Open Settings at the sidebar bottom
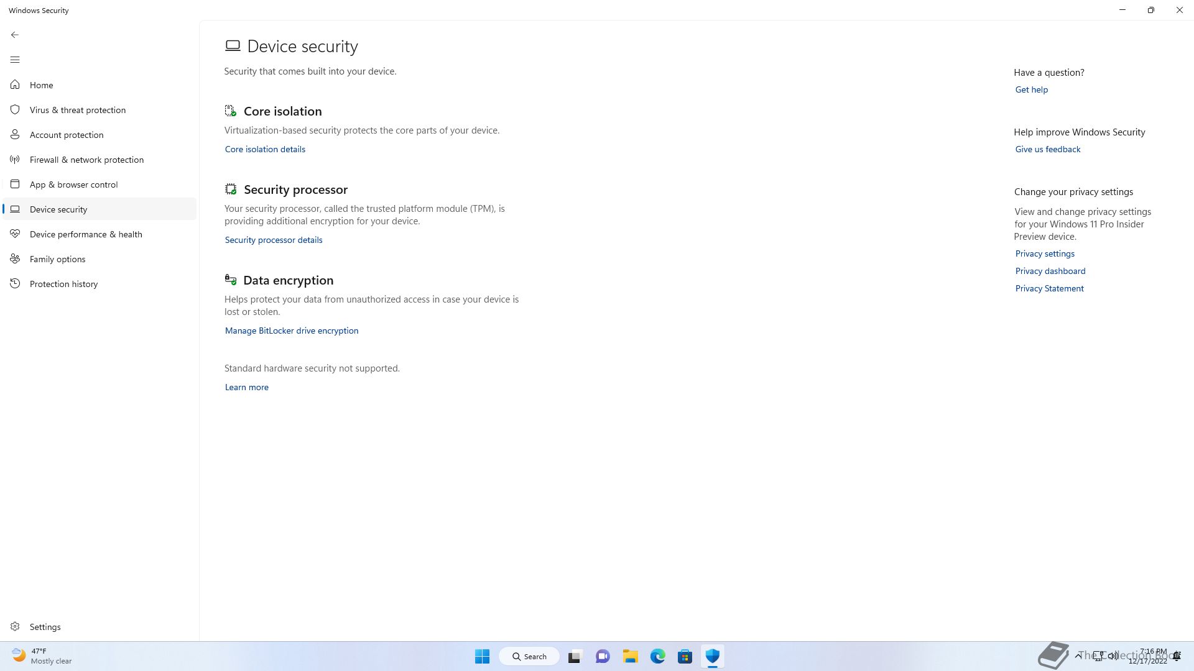 (99, 626)
